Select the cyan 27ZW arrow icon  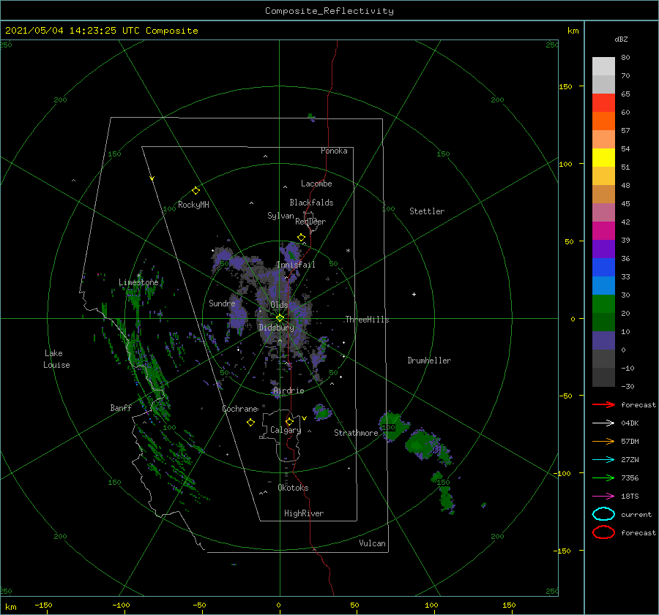point(603,460)
